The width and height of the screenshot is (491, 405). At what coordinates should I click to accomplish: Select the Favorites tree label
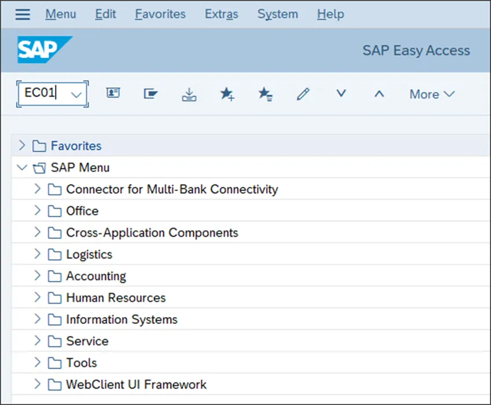[77, 146]
